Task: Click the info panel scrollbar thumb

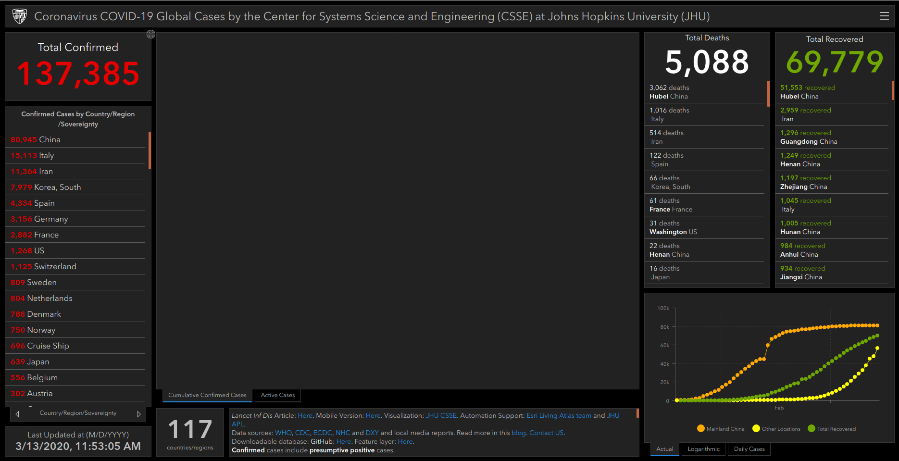Action: (637, 413)
